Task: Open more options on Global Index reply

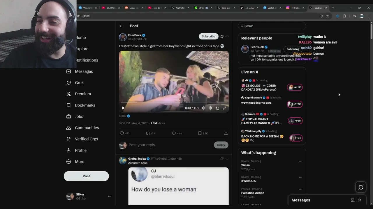Action: [227, 159]
